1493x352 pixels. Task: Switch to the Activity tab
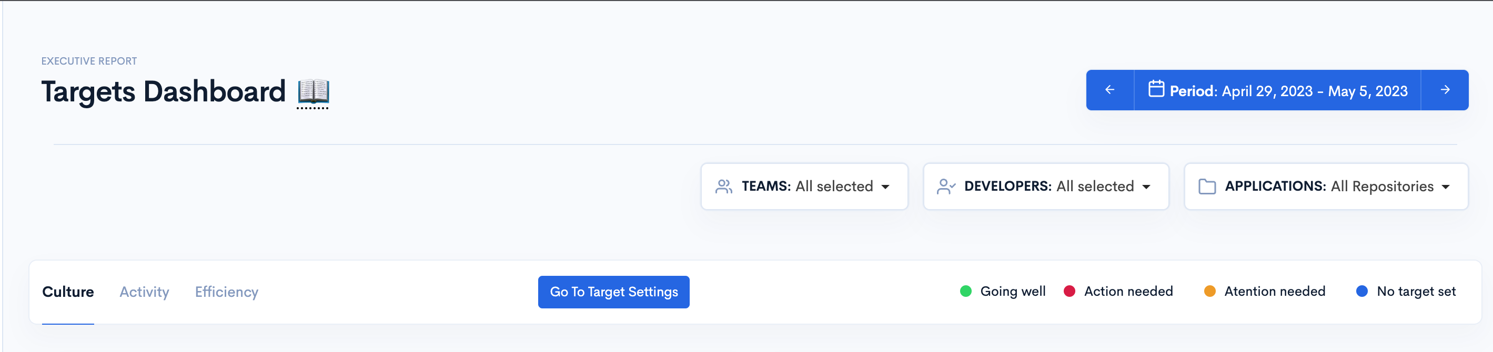[x=144, y=292]
